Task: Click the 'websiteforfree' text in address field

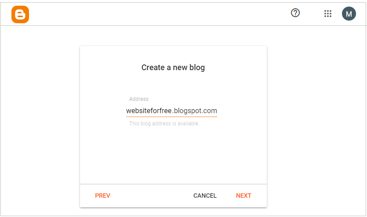Action: pyautogui.click(x=149, y=110)
